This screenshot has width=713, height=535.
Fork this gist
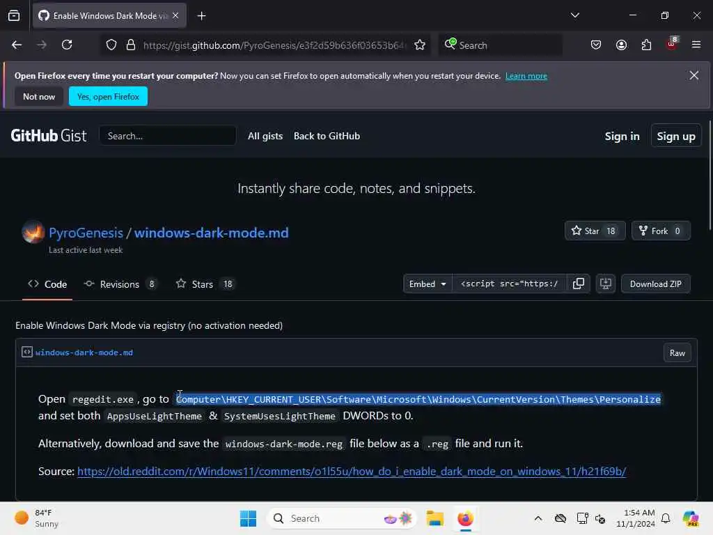(661, 231)
